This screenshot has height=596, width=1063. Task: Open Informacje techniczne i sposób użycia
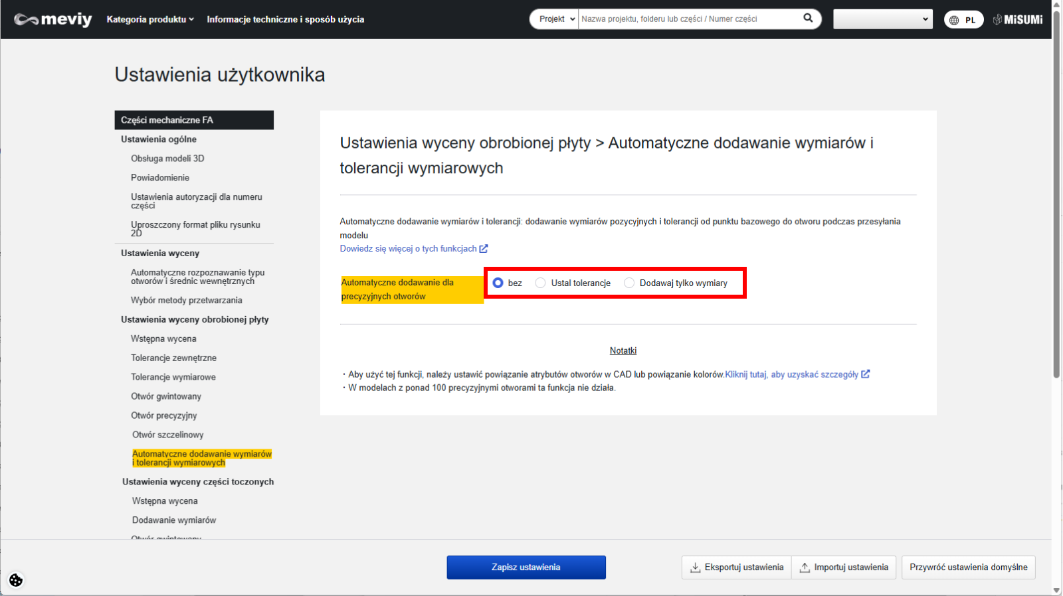pos(285,19)
